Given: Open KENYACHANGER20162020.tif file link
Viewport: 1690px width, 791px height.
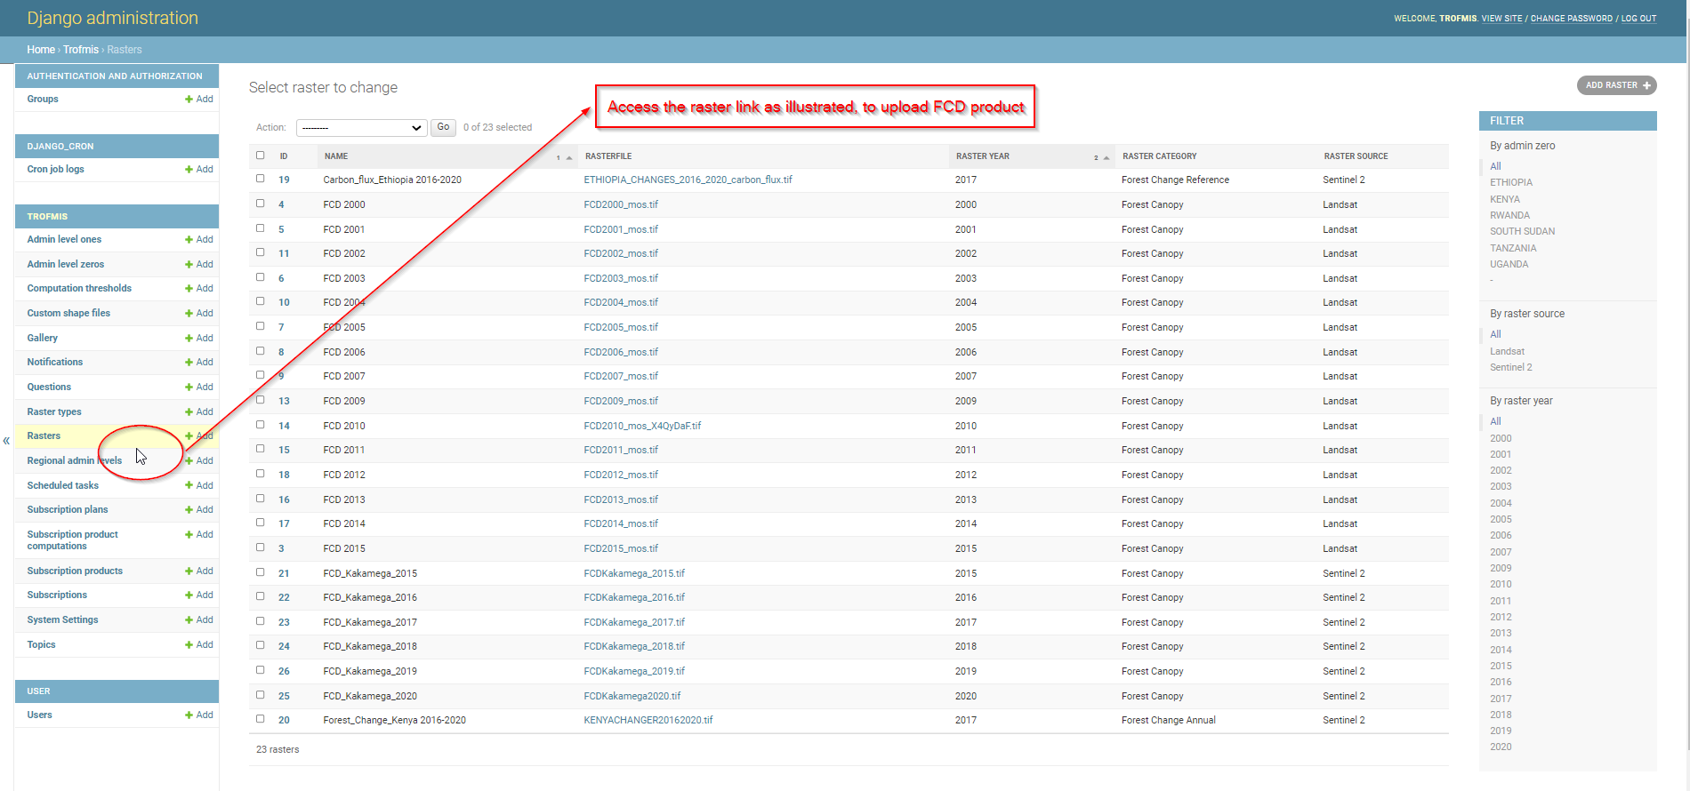Looking at the screenshot, I should pos(648,720).
